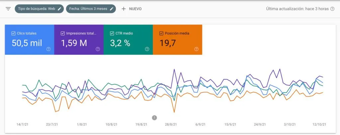This screenshot has width=340, height=135.
Task: Click the 19/8/21 date label
Action: click(x=141, y=125)
